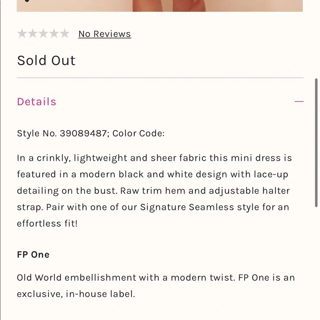Click the Signature Seamless text
The height and width of the screenshot is (320, 320).
(187, 207)
